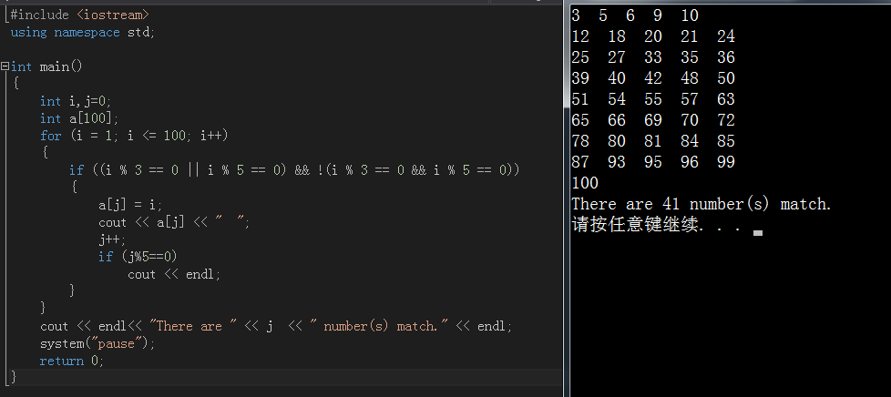Click console row starting with 78
Viewport: 891px width, 397px height.
tap(653, 141)
